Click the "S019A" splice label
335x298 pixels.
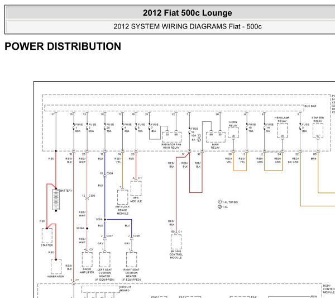pos(80,228)
